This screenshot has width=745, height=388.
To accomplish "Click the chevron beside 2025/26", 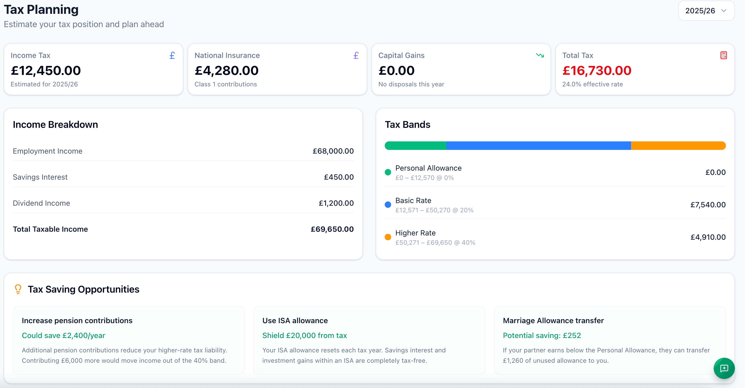I will pos(724,10).
